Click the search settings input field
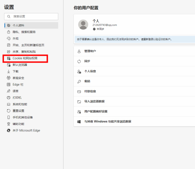 (x=31, y=16)
